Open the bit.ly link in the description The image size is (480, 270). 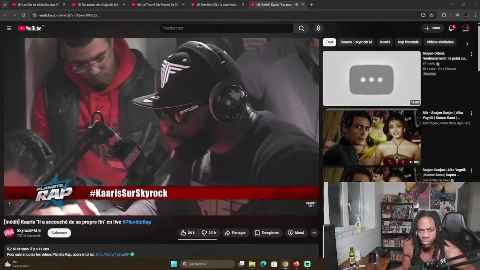[112, 254]
